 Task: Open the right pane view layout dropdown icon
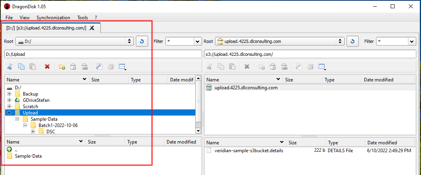(322, 67)
